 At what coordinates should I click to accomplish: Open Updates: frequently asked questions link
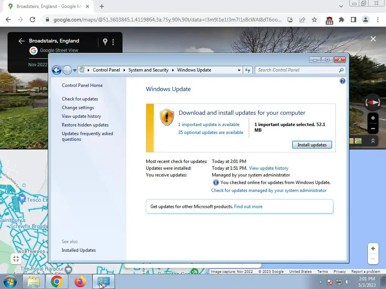(x=87, y=136)
